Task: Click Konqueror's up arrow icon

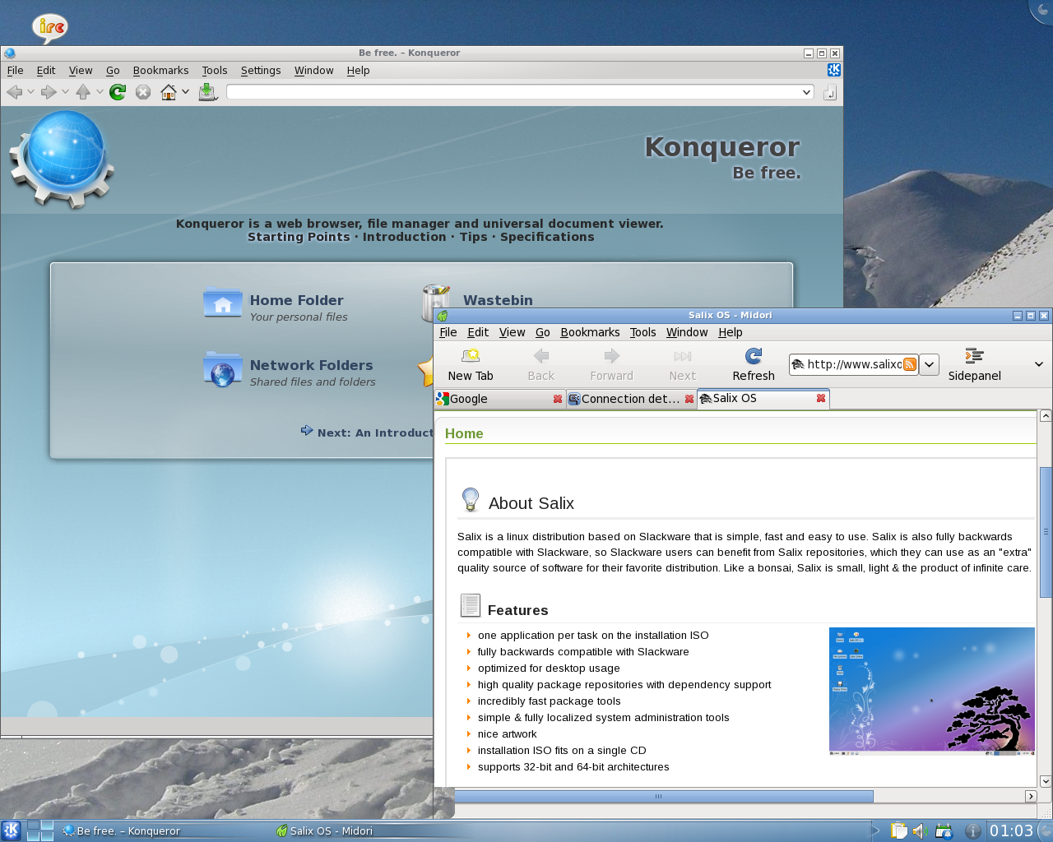Action: (83, 92)
